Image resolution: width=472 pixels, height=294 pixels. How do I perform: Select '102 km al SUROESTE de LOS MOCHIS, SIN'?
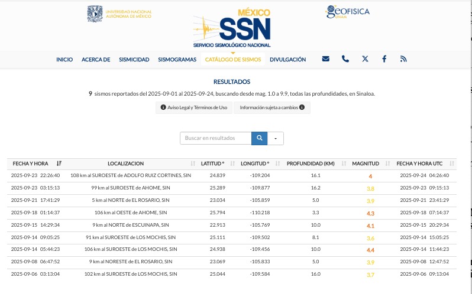(131, 274)
